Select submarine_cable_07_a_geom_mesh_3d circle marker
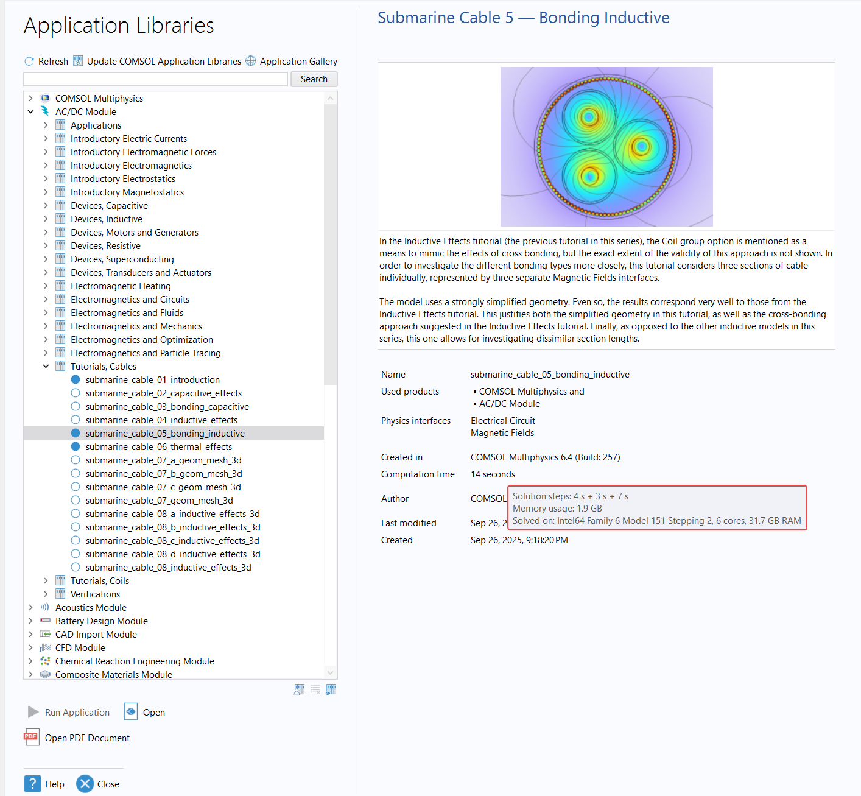The width and height of the screenshot is (861, 796). (x=76, y=460)
